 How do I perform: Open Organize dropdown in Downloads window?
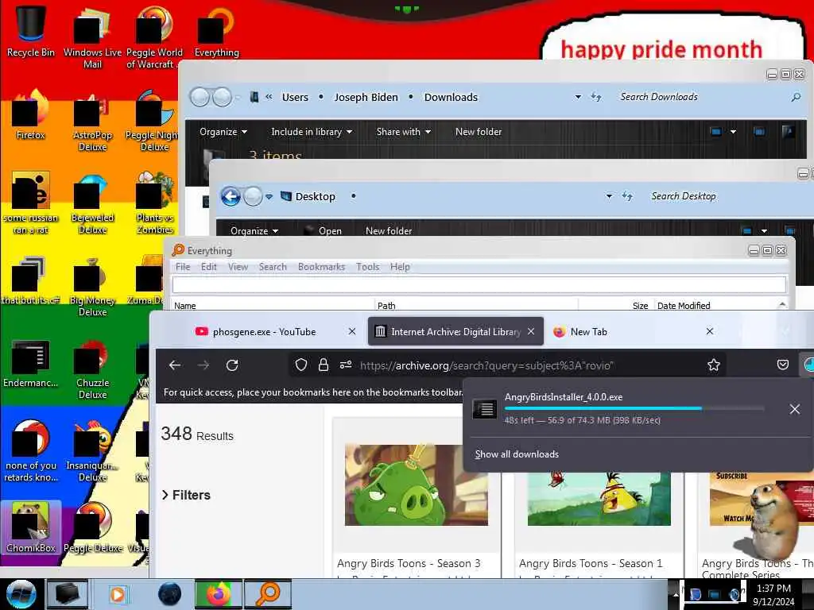point(223,132)
